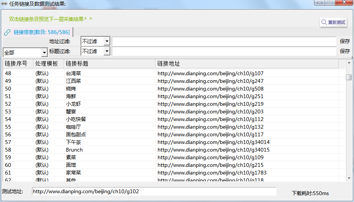Click URL ending in g109
The width and height of the screenshot is (354, 202).
211,157
